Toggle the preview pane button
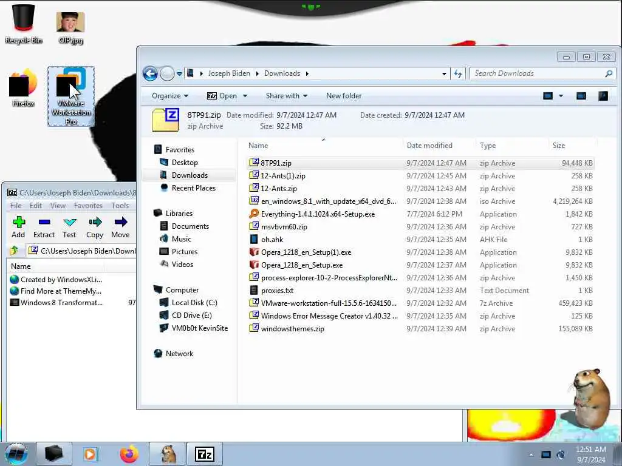This screenshot has height=466, width=622. (x=581, y=96)
